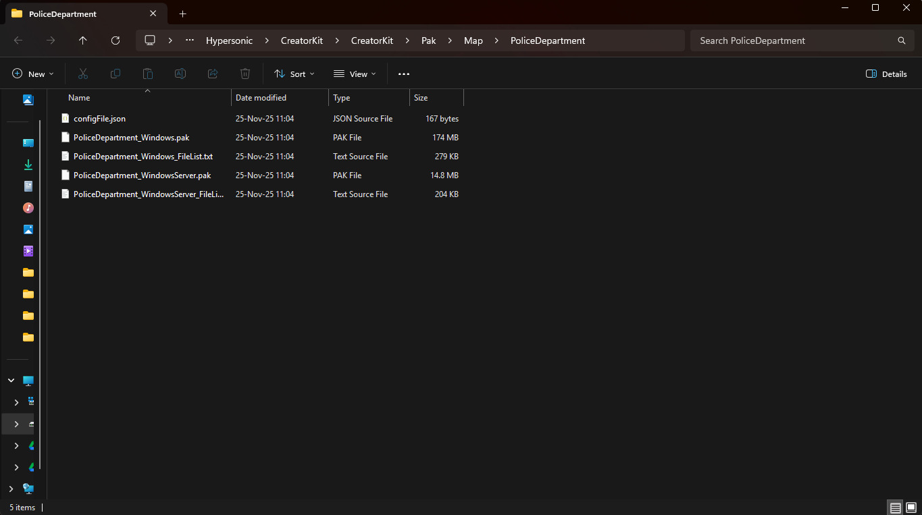This screenshot has width=922, height=515.
Task: Click the Size column header
Action: pyautogui.click(x=436, y=98)
